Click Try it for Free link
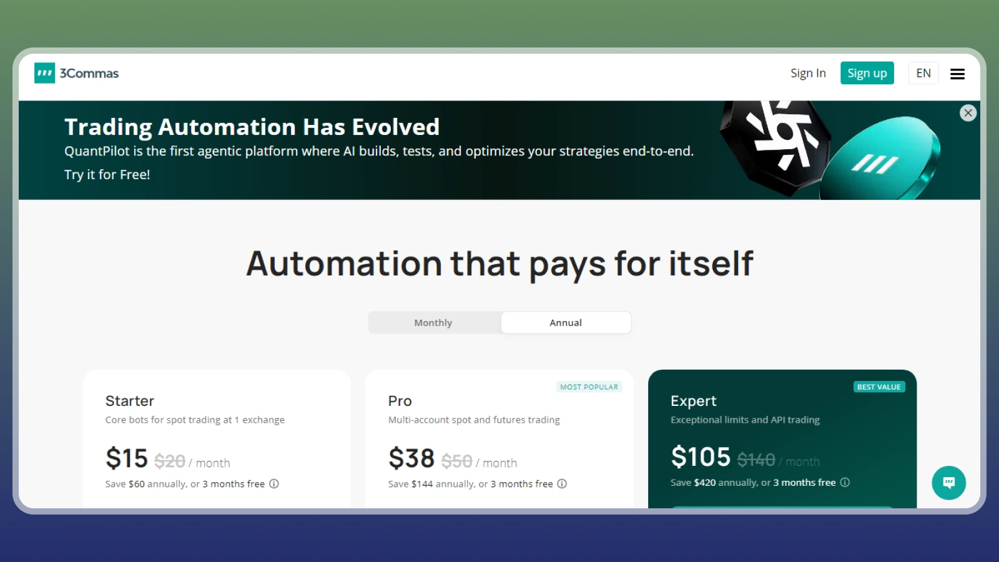Viewport: 999px width, 562px height. [107, 175]
